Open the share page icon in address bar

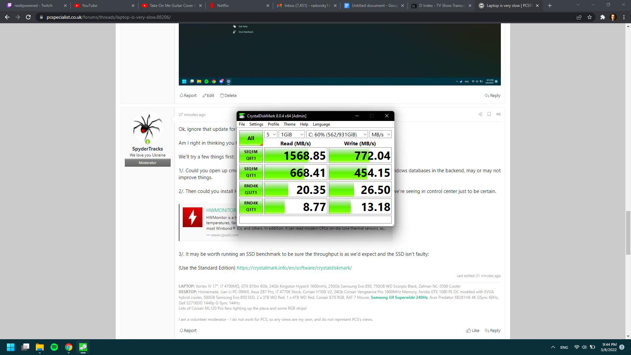pos(579,17)
